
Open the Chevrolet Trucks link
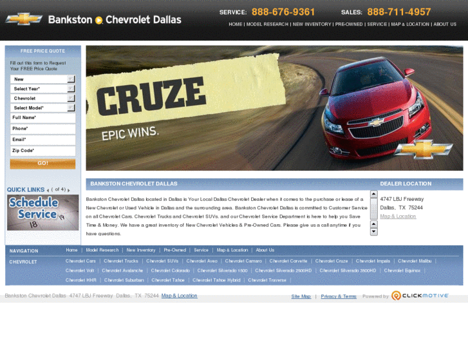tap(121, 261)
